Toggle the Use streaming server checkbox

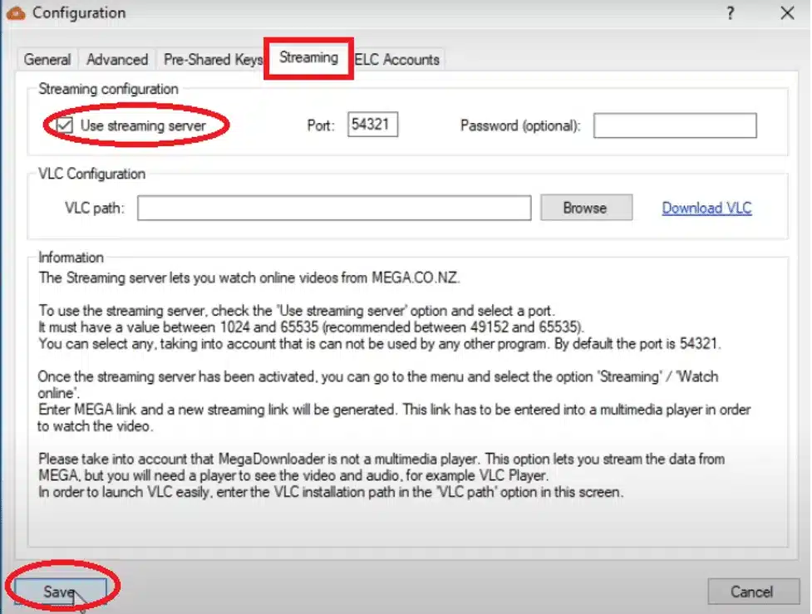65,125
